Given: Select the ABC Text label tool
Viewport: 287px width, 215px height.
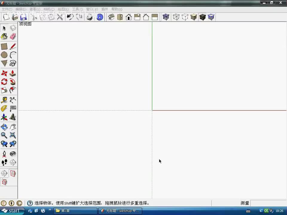Looking at the screenshot, I should click(x=13, y=108).
